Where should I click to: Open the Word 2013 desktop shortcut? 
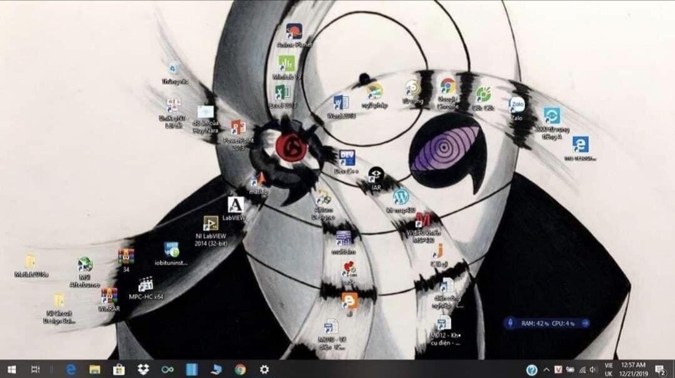(x=341, y=103)
